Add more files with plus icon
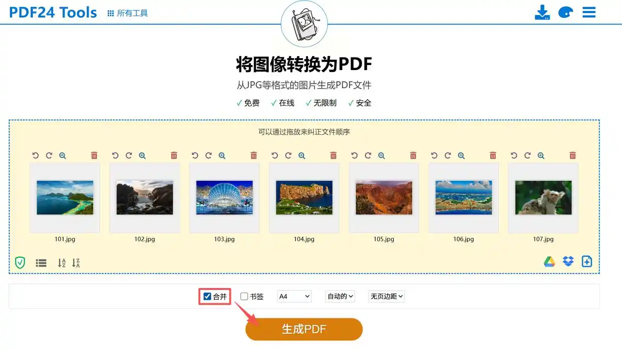The width and height of the screenshot is (622, 350). [x=587, y=261]
